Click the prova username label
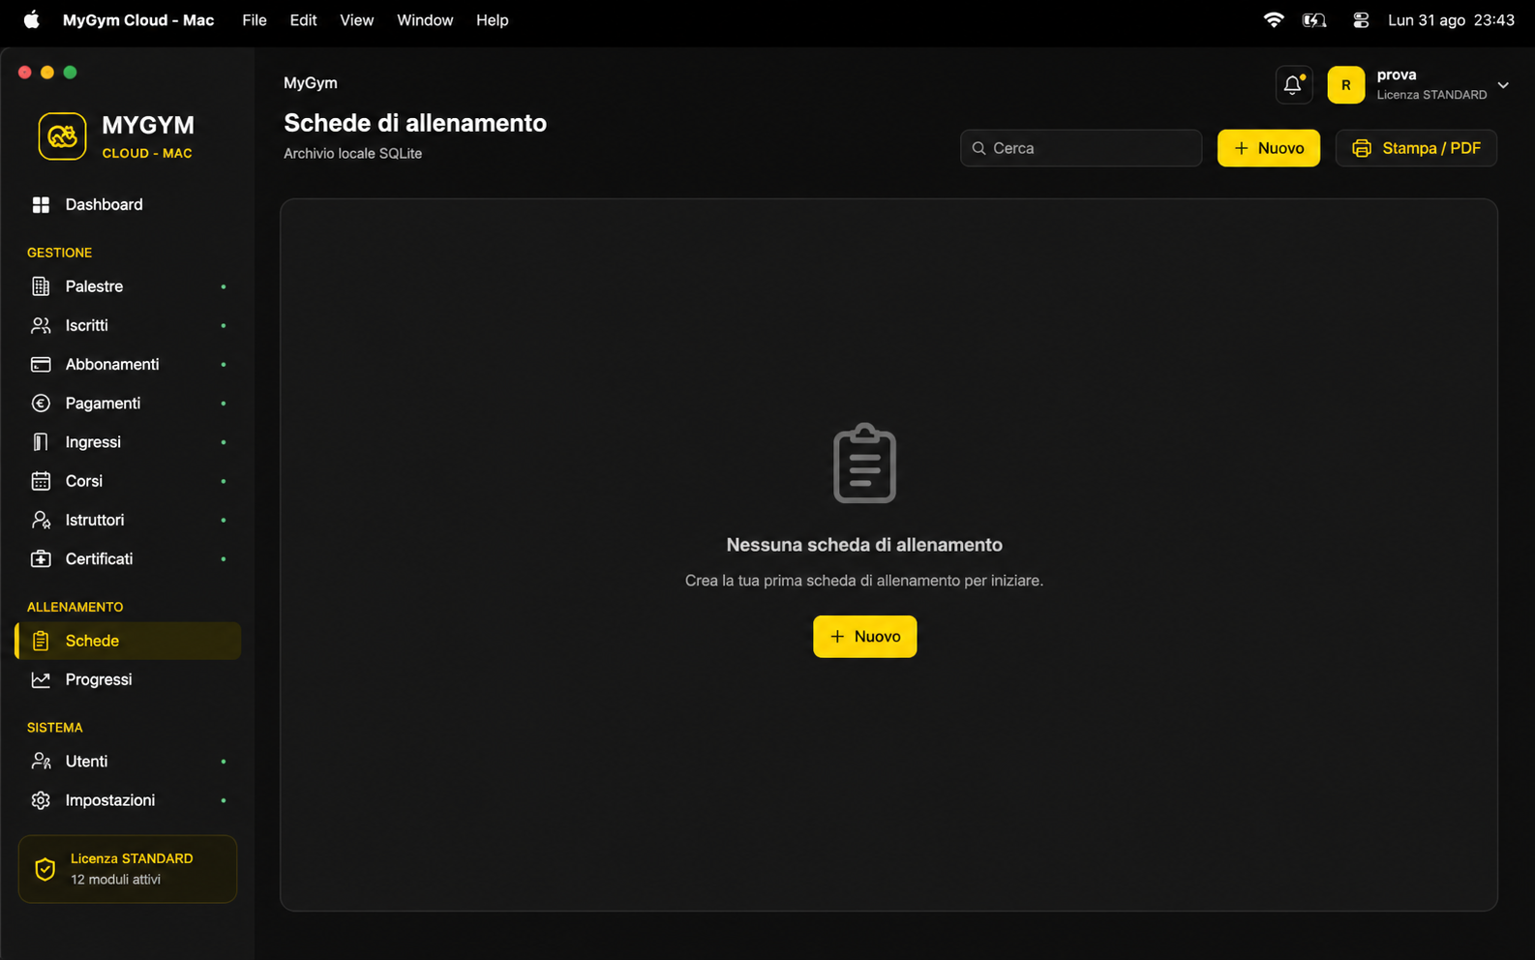 click(1397, 75)
